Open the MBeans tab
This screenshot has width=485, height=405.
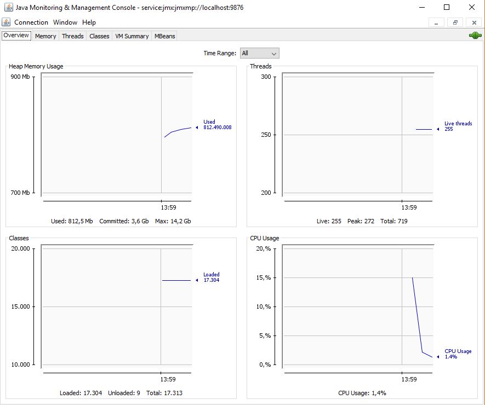165,36
